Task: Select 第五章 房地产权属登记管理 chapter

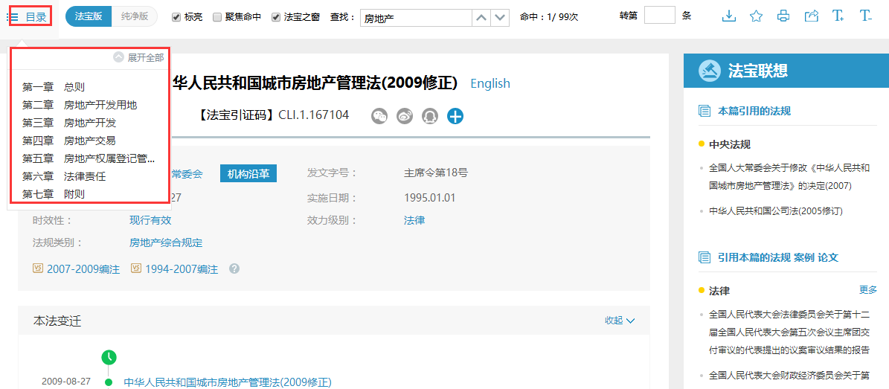Action: [x=89, y=158]
